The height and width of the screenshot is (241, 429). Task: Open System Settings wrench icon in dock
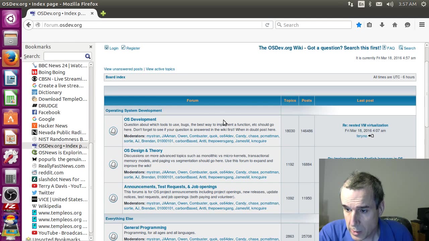[x=11, y=157]
